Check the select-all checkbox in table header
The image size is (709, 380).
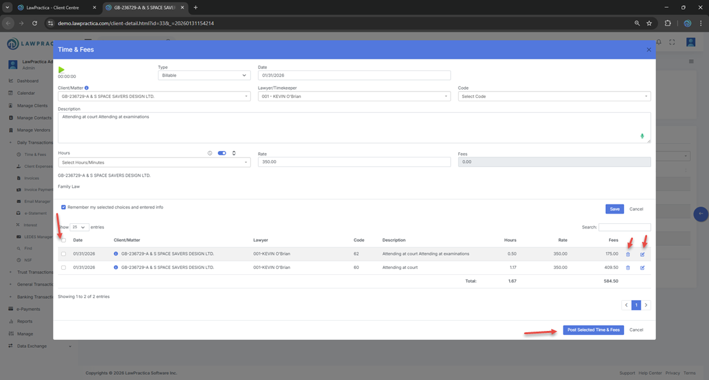click(63, 240)
